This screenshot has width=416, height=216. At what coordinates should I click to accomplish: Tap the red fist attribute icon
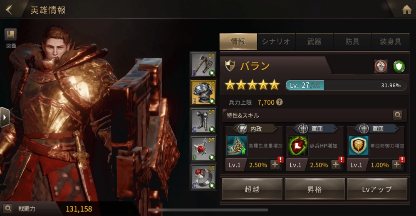point(381,66)
